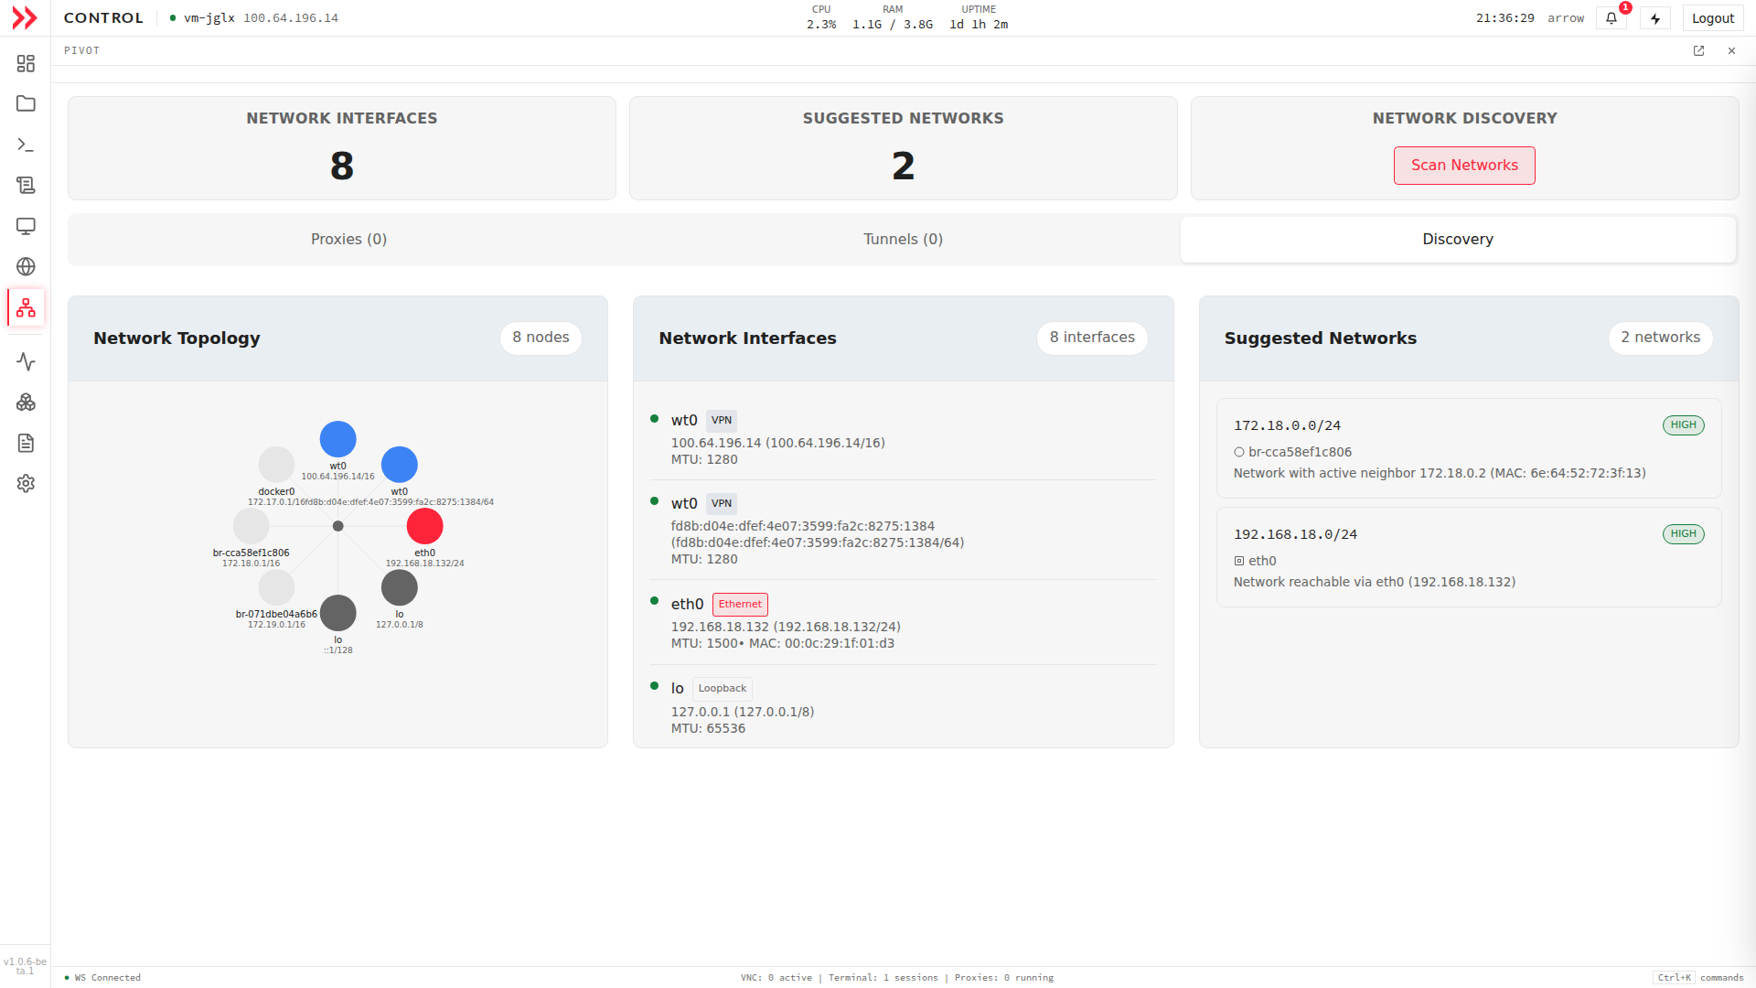Pop out the Pivot panel in new window
This screenshot has height=988, width=1756.
coord(1698,51)
